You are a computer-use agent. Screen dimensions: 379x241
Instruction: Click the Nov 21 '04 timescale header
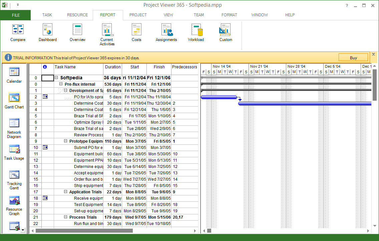(x=267, y=66)
